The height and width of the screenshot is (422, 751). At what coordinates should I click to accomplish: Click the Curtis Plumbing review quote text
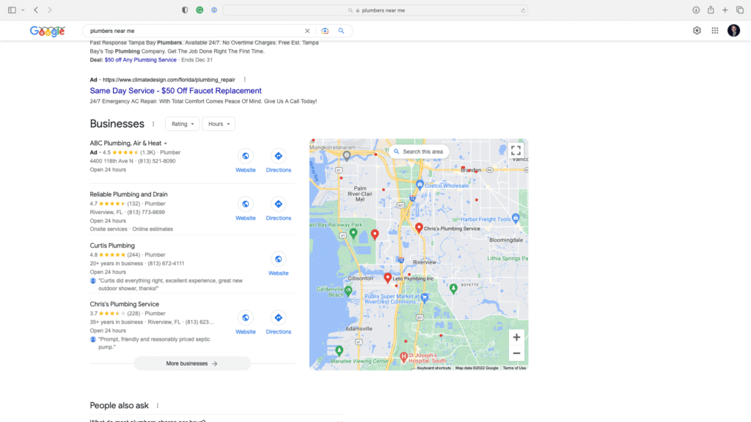[x=170, y=285]
